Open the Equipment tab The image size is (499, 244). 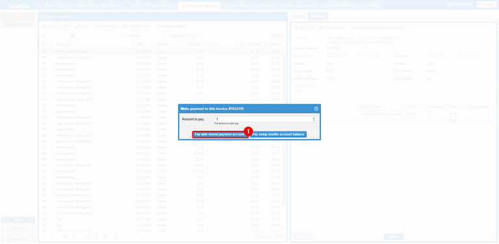(236, 5)
